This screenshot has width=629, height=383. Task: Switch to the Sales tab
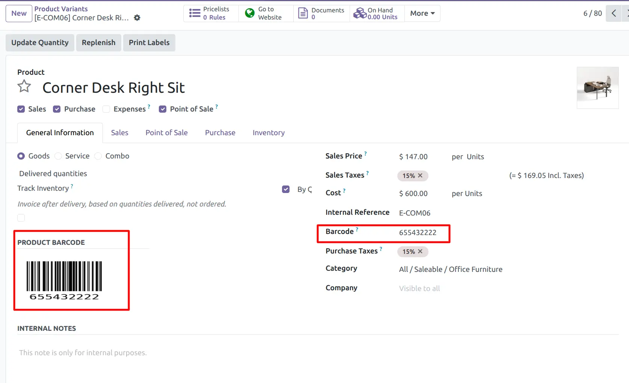(119, 133)
